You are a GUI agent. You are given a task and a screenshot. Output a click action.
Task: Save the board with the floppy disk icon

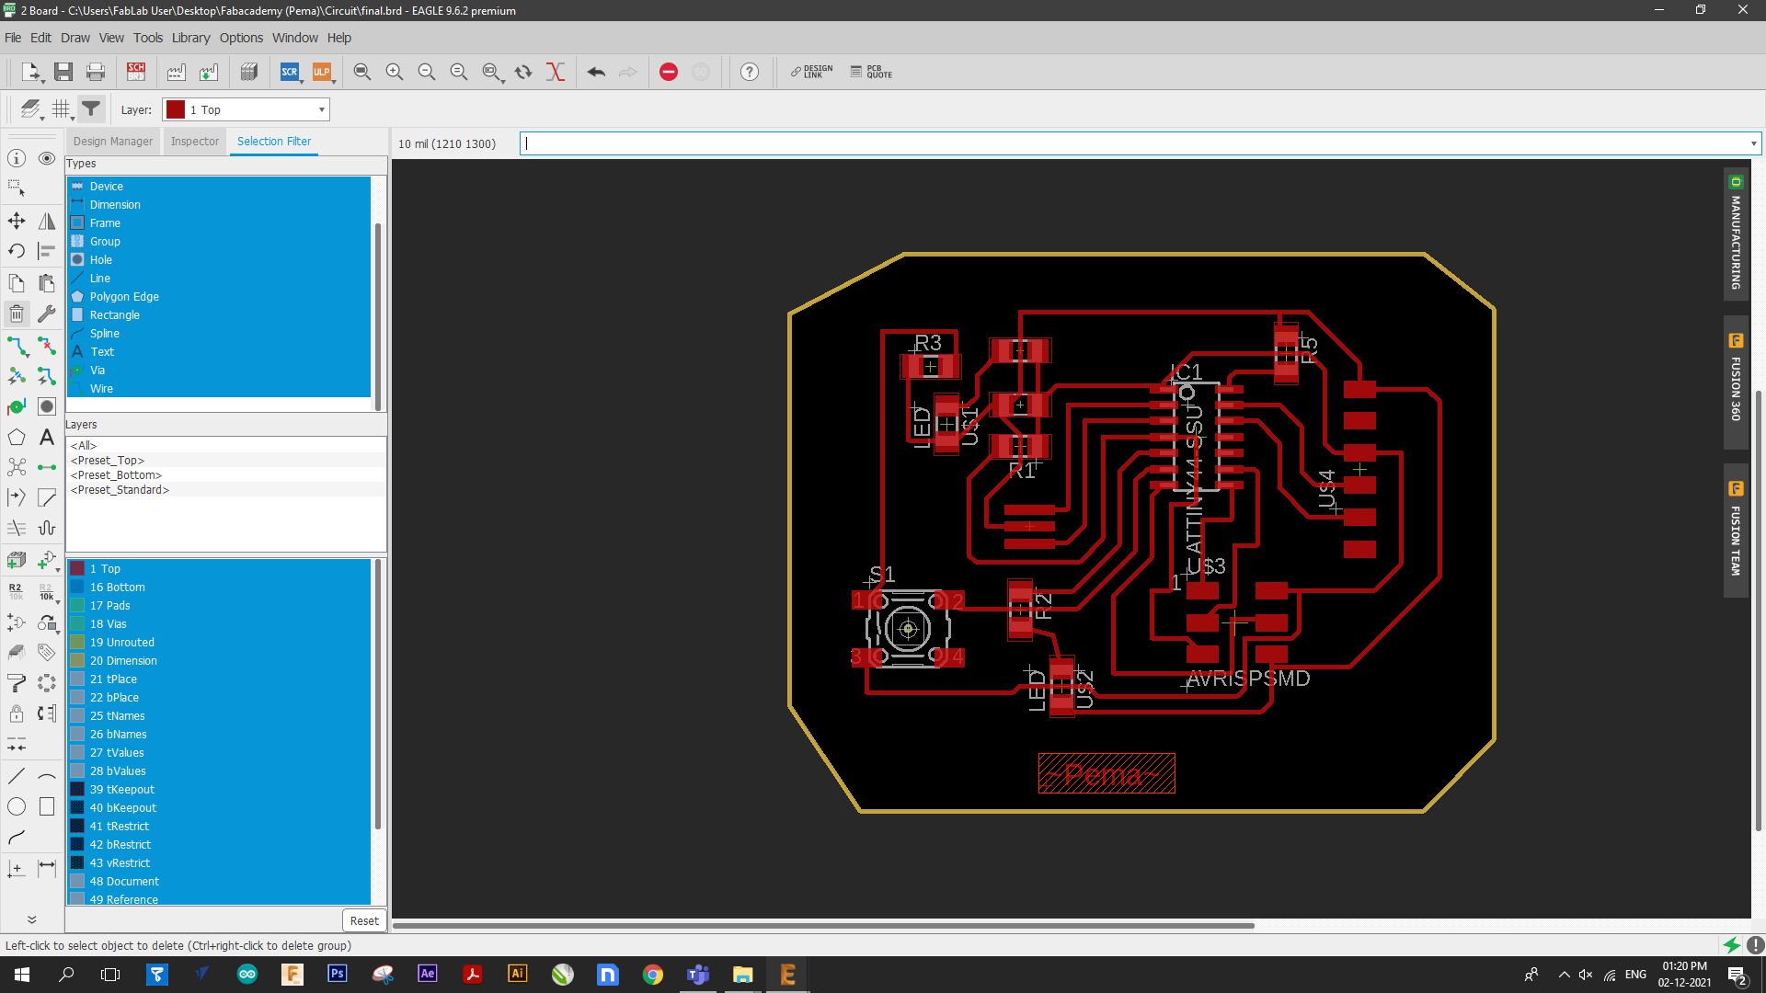click(x=63, y=72)
